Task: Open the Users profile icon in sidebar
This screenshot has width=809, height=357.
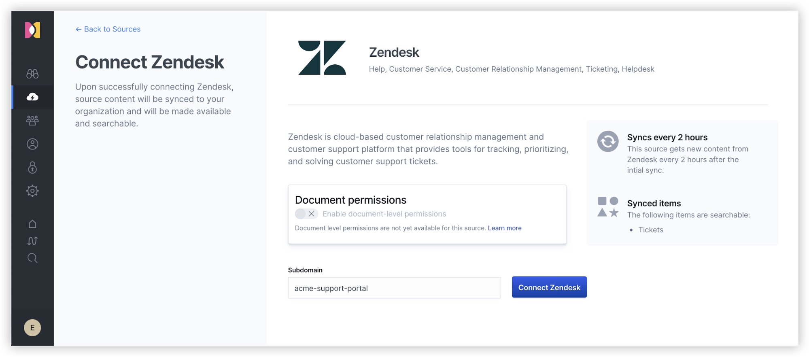Action: 32,144
